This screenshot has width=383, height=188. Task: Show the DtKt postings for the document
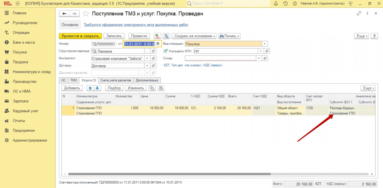(x=157, y=36)
